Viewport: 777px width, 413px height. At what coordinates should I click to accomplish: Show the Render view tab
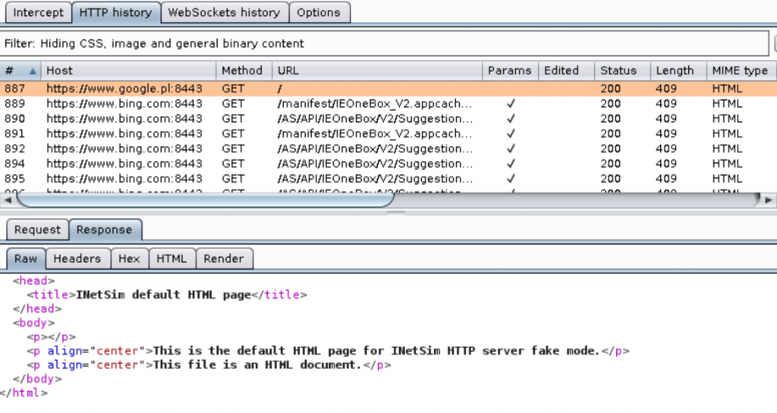(x=224, y=258)
